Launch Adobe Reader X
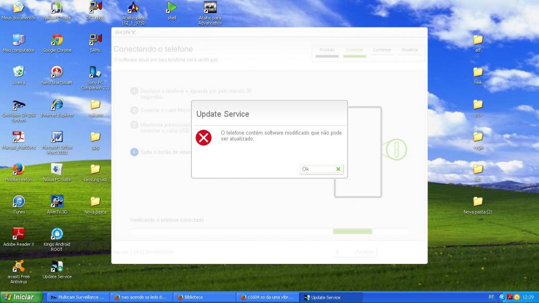The image size is (539, 303). 18,237
